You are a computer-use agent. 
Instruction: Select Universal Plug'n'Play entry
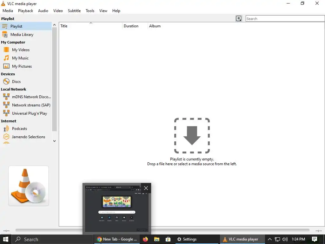30,113
